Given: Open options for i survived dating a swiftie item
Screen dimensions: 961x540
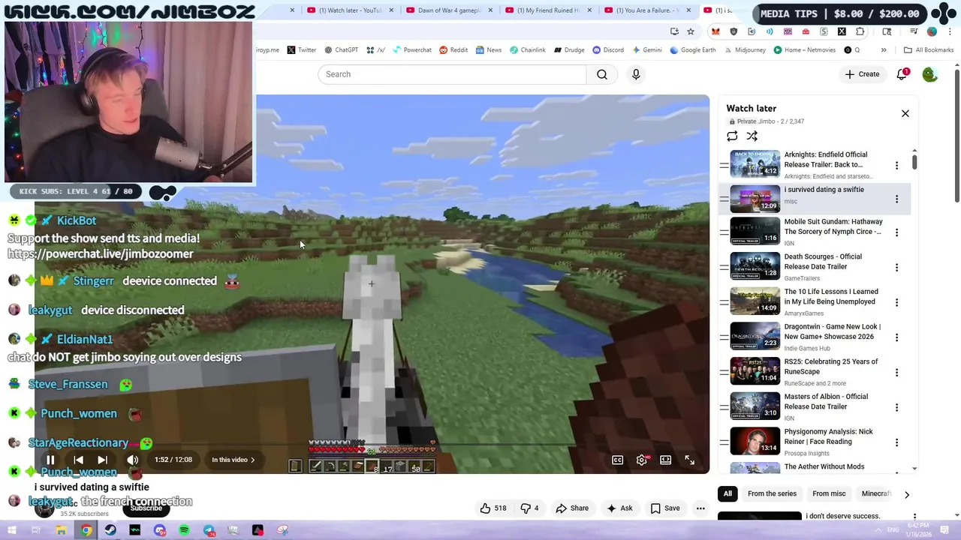Looking at the screenshot, I should pos(896,199).
